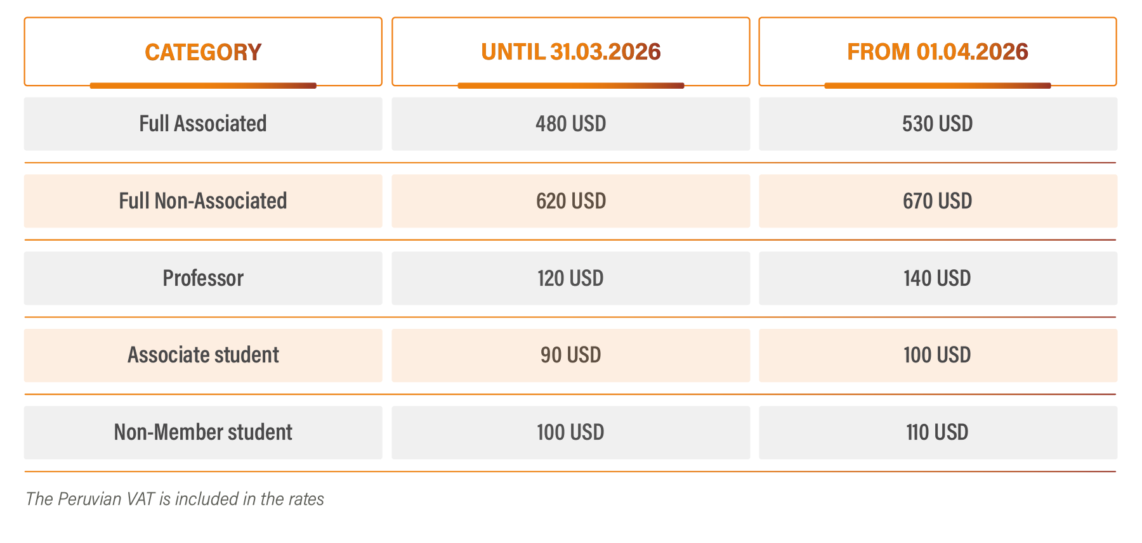Screen dimensions: 1142x543
Task: Select the 480 USD price cell
Action: pyautogui.click(x=570, y=124)
